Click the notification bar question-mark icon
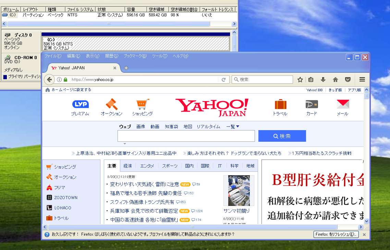Screen dimensions: 390x250 (47, 234)
